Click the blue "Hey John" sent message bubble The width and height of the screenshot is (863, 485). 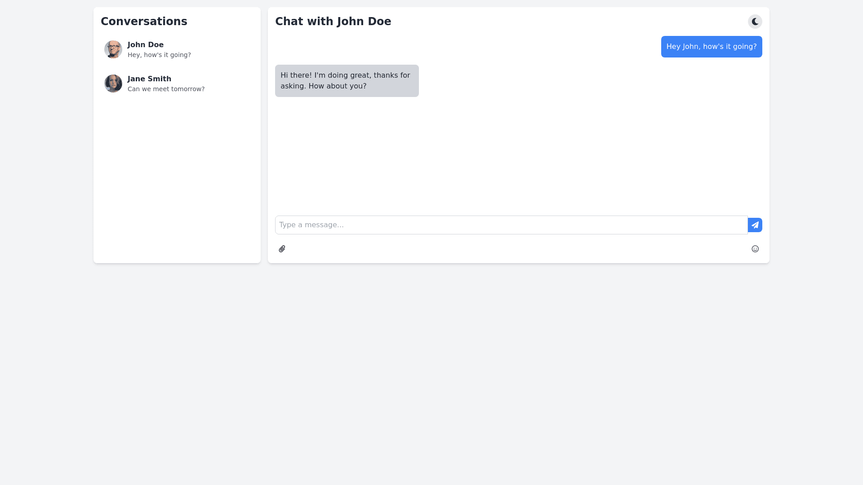[x=711, y=47]
